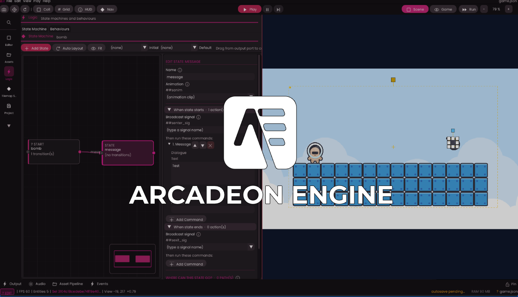Open the Output bottom panel
The image size is (518, 297).
tap(12, 284)
